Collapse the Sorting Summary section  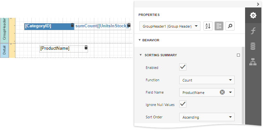tap(141, 55)
